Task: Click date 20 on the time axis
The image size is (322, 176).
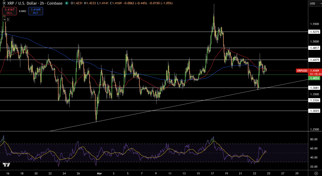Action: [36, 173]
